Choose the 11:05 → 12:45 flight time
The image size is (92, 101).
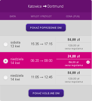tap(42, 77)
